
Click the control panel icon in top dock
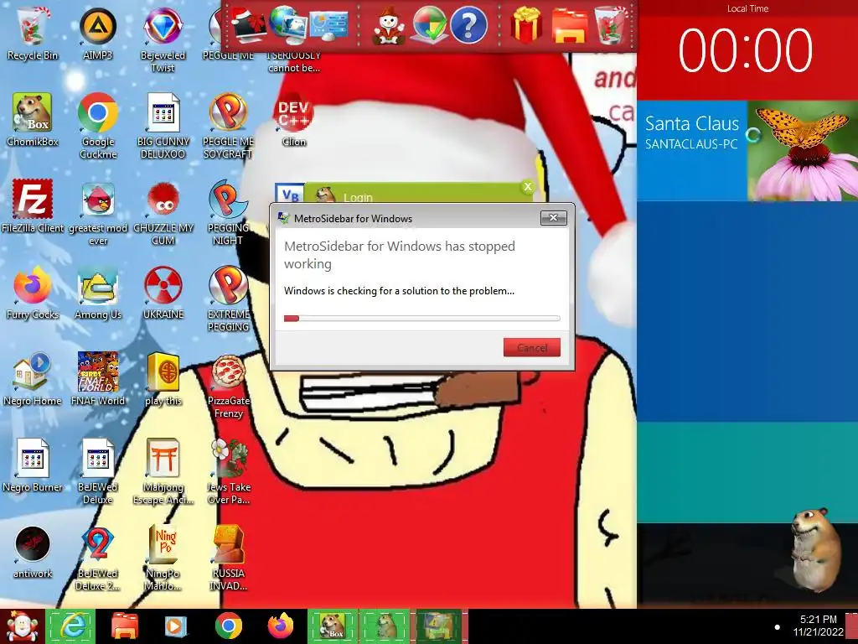tap(328, 26)
